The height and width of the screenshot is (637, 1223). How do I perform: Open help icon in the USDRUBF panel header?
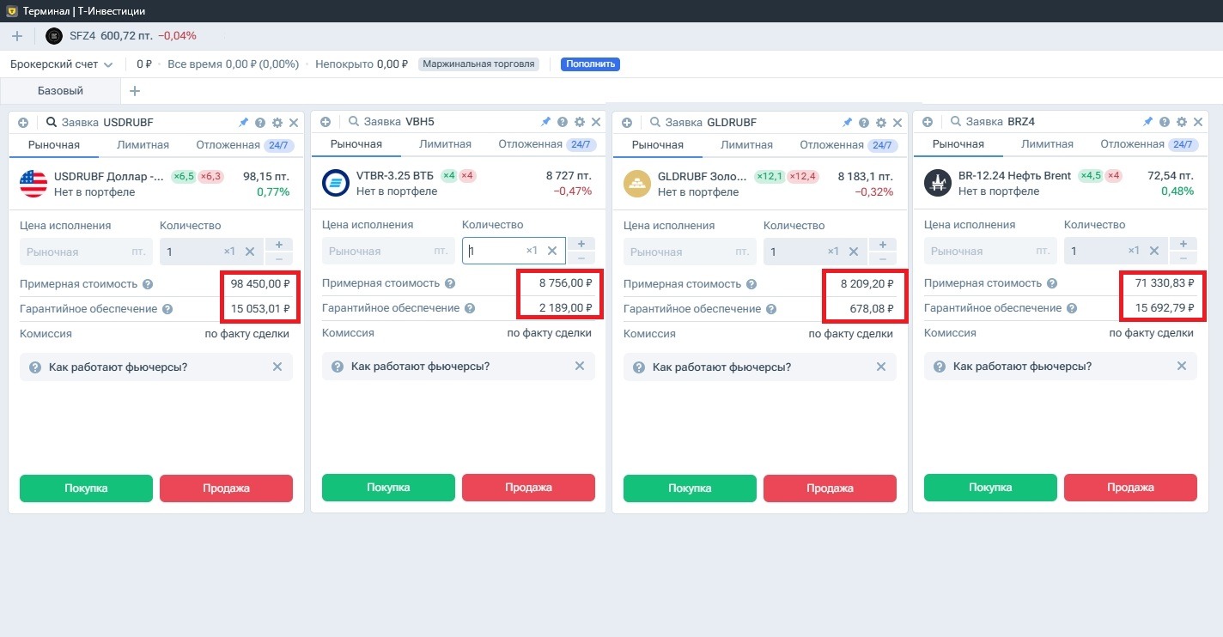click(x=260, y=123)
